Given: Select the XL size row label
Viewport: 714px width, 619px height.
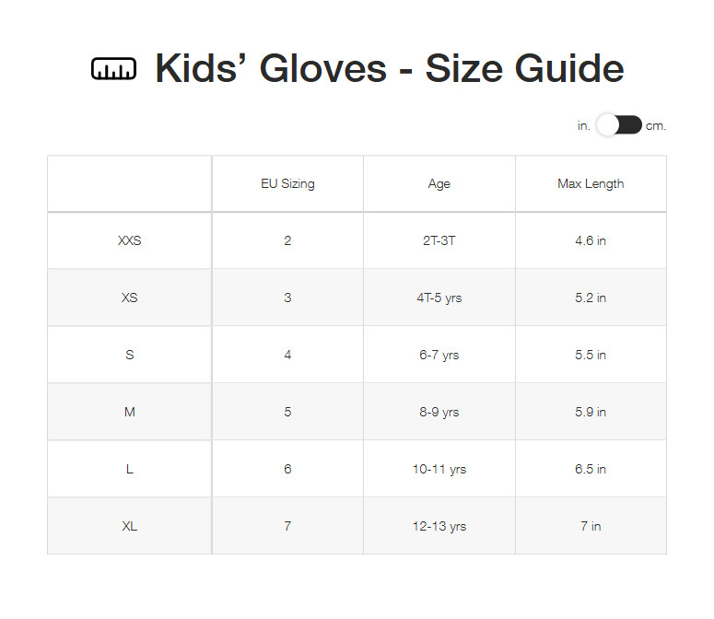Looking at the screenshot, I should pos(130,526).
